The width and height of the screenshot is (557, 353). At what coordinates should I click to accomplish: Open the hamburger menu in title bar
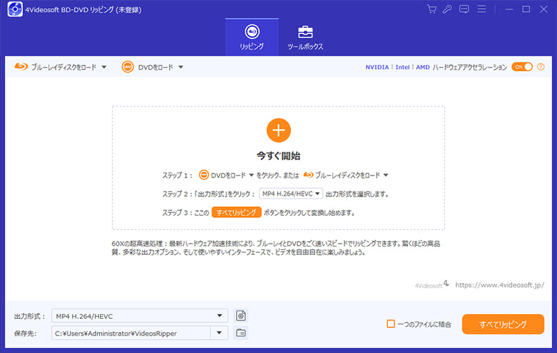(x=482, y=9)
